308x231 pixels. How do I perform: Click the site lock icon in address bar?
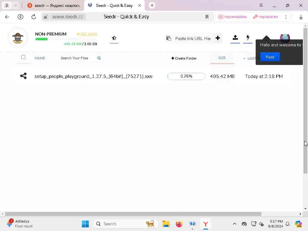(x=46, y=17)
